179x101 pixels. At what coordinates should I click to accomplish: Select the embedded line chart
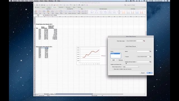[91, 56]
